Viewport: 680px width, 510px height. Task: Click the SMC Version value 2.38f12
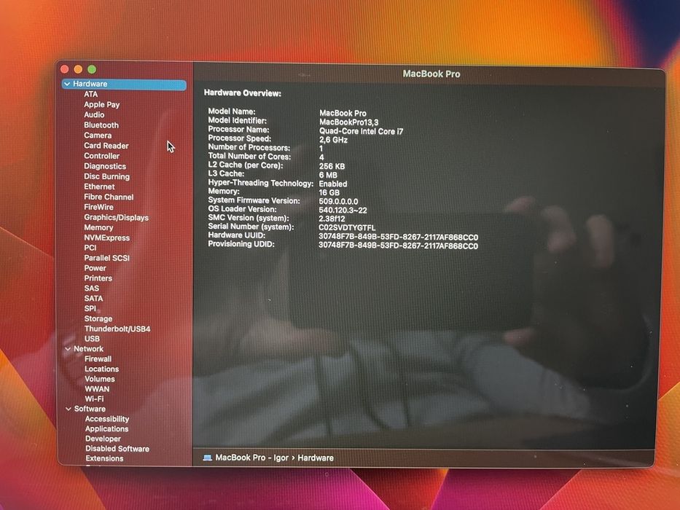pyautogui.click(x=332, y=219)
